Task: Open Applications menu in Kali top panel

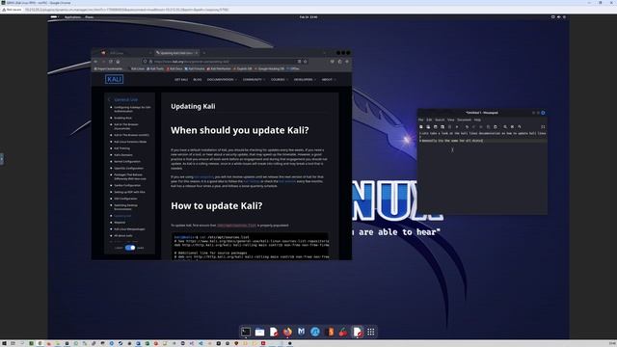Action: tap(72, 17)
